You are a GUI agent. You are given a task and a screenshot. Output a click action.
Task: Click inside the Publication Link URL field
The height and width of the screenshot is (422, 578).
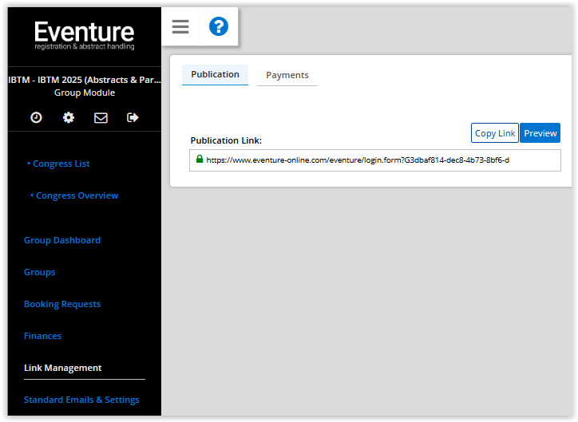tap(375, 160)
